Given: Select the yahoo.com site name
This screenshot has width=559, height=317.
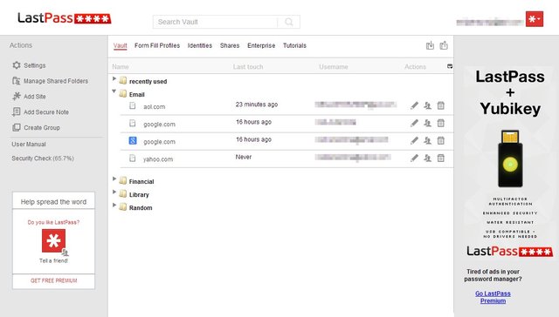Looking at the screenshot, I should coord(158,159).
